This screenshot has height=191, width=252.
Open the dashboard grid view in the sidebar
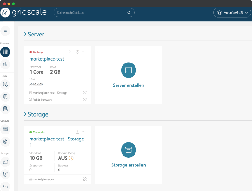coord(5,52)
